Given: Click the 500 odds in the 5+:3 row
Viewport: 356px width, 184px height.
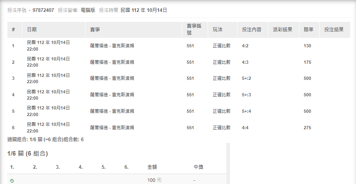Looking at the screenshot, I should click(x=307, y=95).
